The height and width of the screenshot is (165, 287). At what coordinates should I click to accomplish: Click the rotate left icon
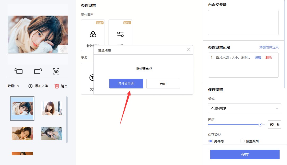click(x=19, y=71)
